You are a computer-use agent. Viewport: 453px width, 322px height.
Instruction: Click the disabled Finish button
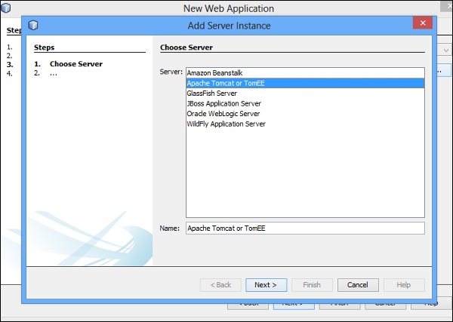(312, 285)
